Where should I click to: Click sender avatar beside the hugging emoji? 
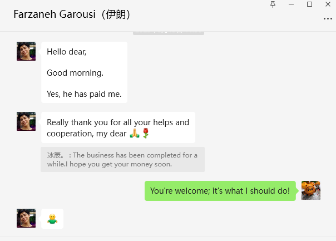coord(26,218)
